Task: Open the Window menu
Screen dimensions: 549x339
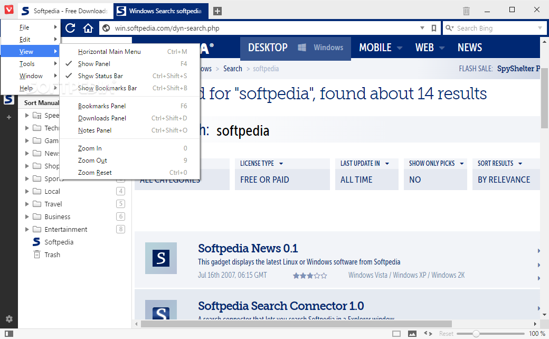Action: coord(31,76)
